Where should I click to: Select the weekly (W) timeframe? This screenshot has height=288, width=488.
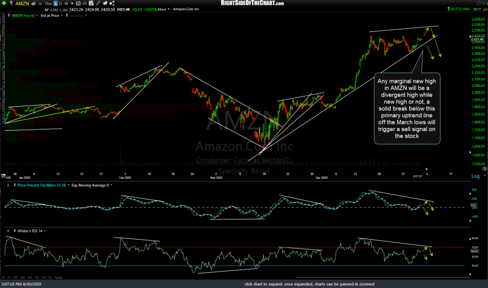pyautogui.click(x=66, y=4)
